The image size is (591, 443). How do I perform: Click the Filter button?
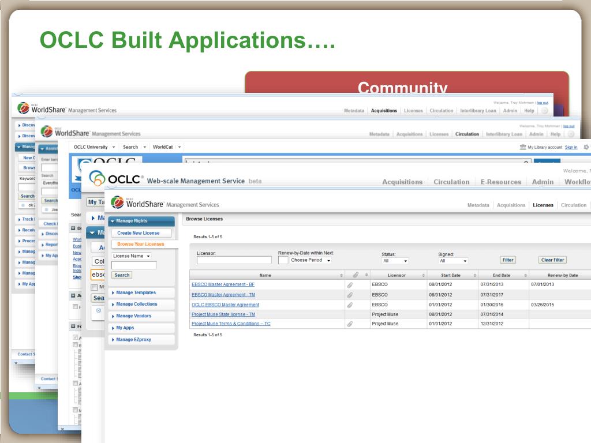point(508,260)
